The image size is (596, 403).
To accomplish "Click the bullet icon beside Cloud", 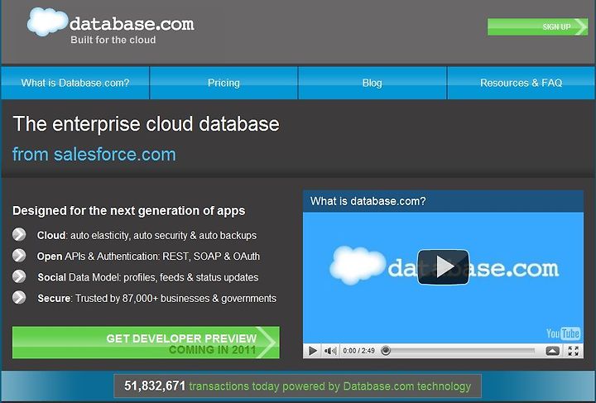I will point(19,234).
